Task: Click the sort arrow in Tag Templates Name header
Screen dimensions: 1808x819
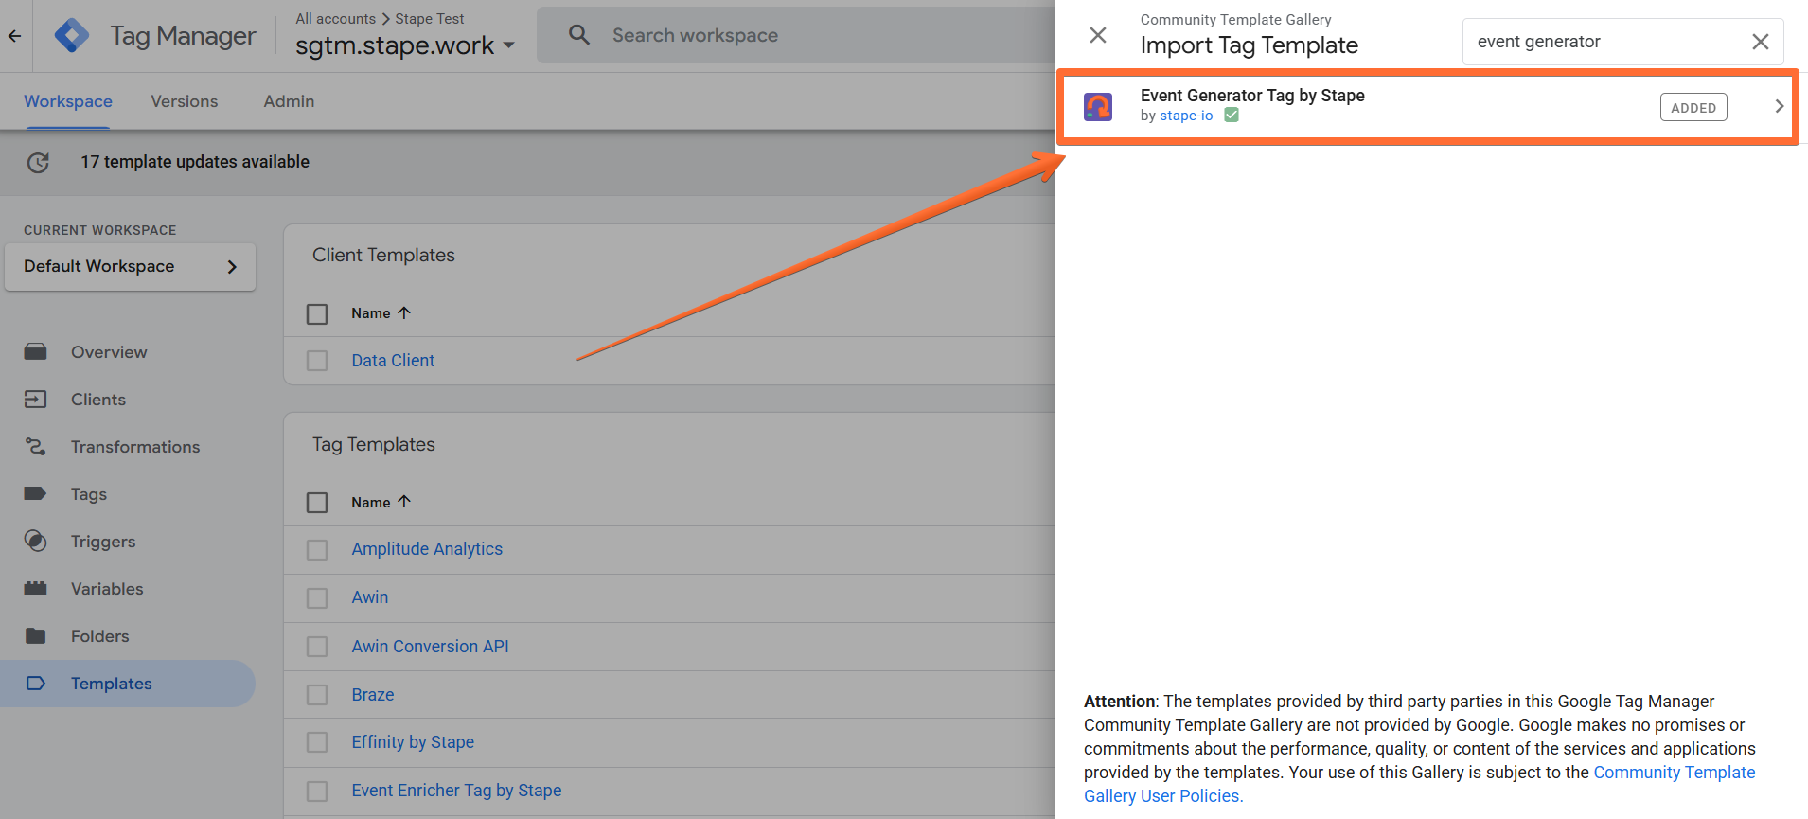Action: (x=404, y=502)
